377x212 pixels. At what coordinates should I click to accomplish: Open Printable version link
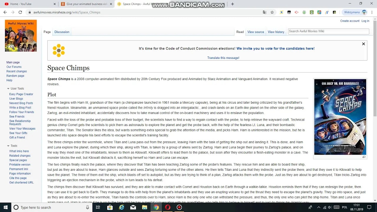[20, 165]
